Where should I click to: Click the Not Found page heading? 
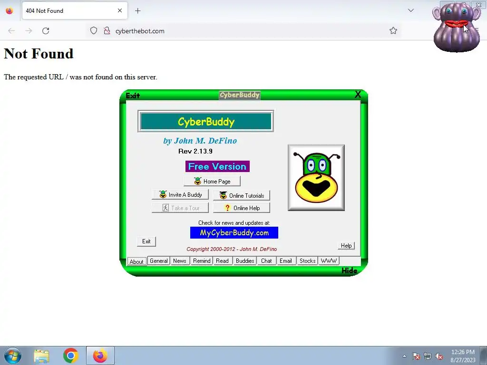(x=39, y=54)
